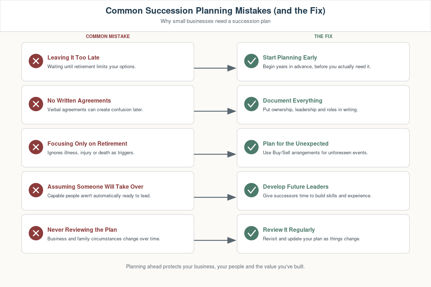Screen dimensions: 431x287
Task: Click the arrow pointing to Start Planning Early
Action: 215,68
